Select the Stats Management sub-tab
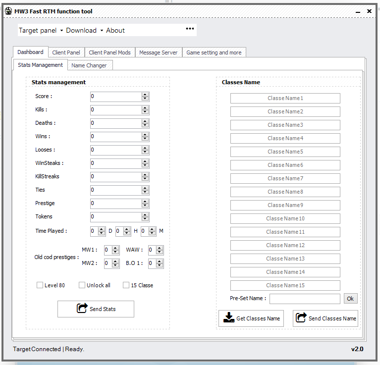380x365 pixels. pyautogui.click(x=40, y=65)
